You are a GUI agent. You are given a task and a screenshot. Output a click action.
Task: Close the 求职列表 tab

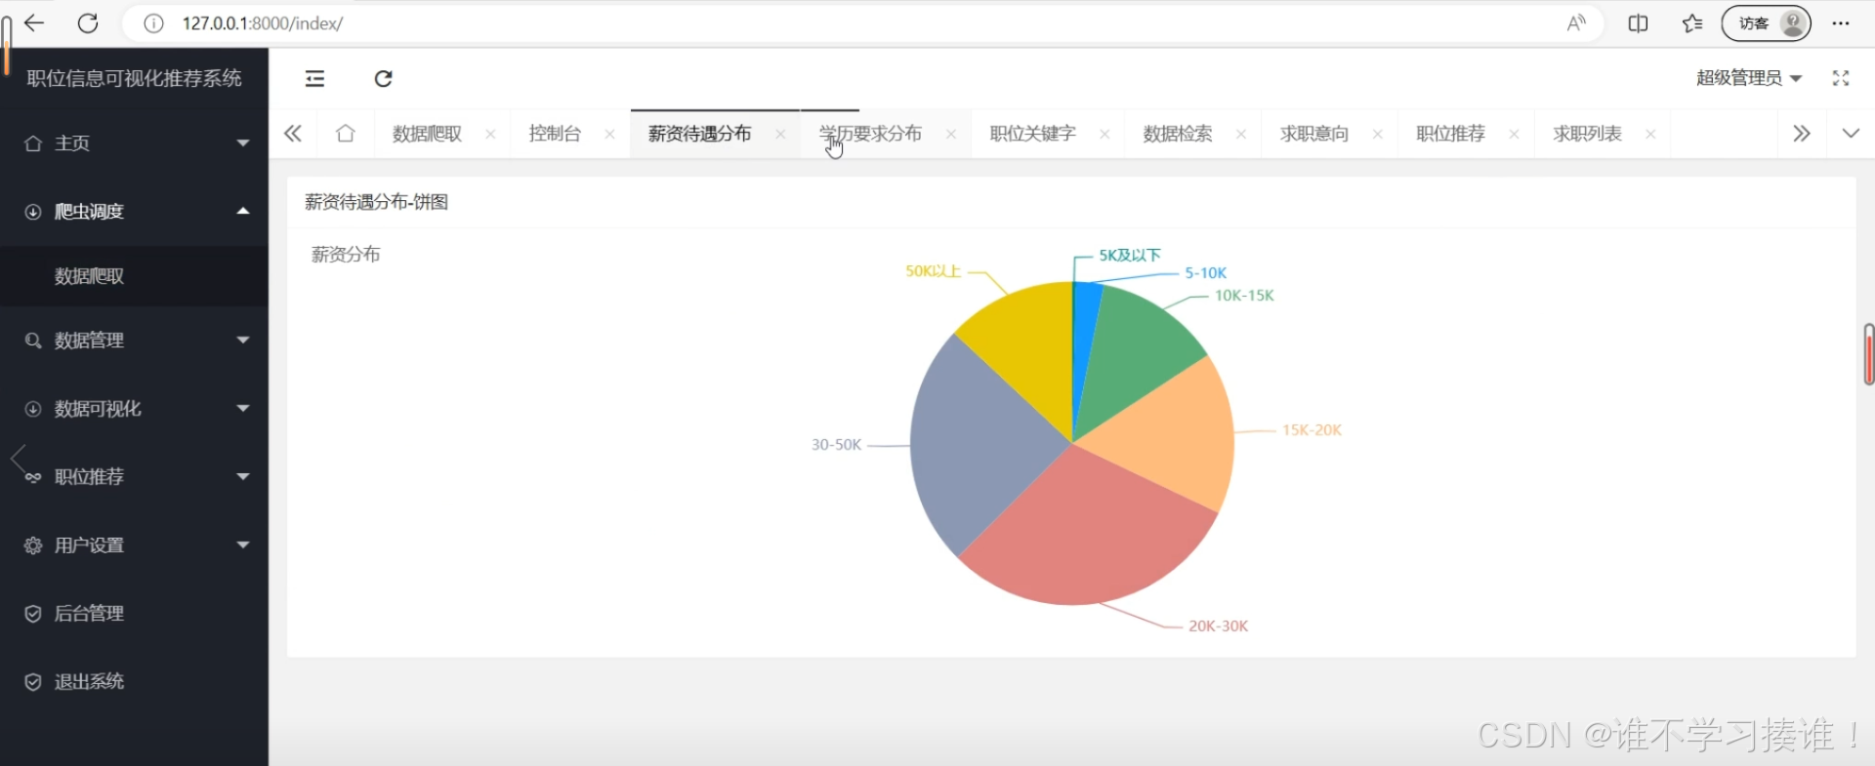(x=1650, y=135)
